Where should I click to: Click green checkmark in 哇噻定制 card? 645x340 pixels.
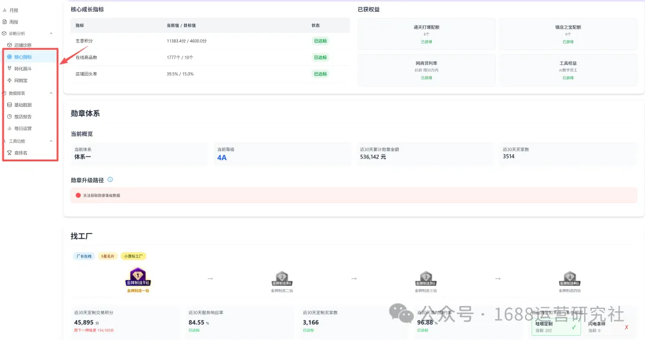pyautogui.click(x=574, y=327)
